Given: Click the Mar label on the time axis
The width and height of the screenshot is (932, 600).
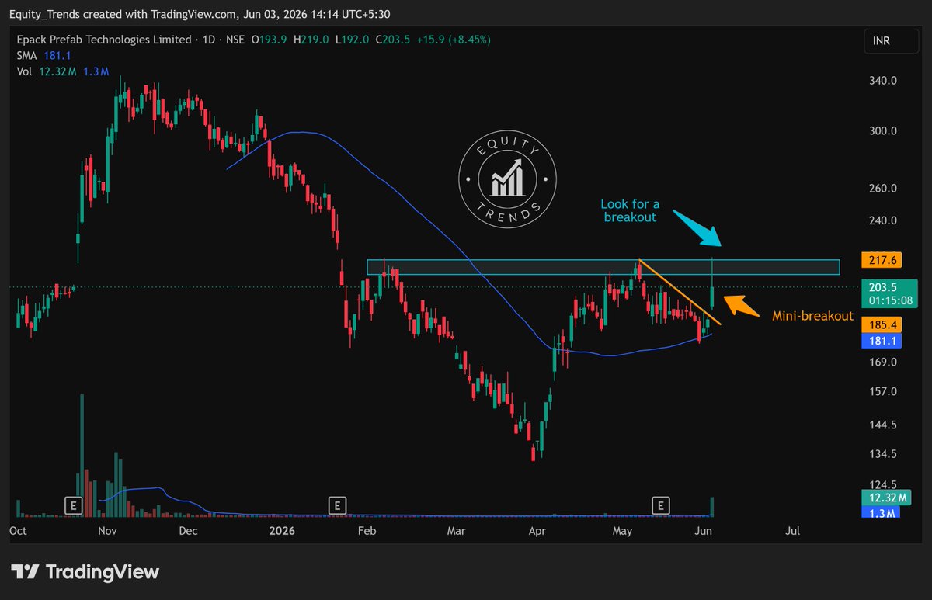Looking at the screenshot, I should [457, 532].
